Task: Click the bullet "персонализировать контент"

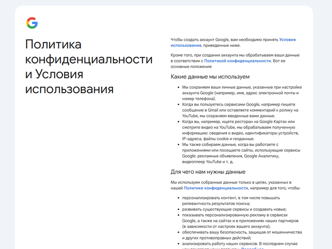Action: point(231,201)
